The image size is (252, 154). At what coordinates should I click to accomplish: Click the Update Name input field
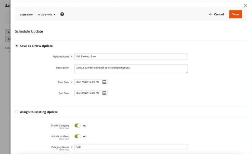tap(131, 57)
